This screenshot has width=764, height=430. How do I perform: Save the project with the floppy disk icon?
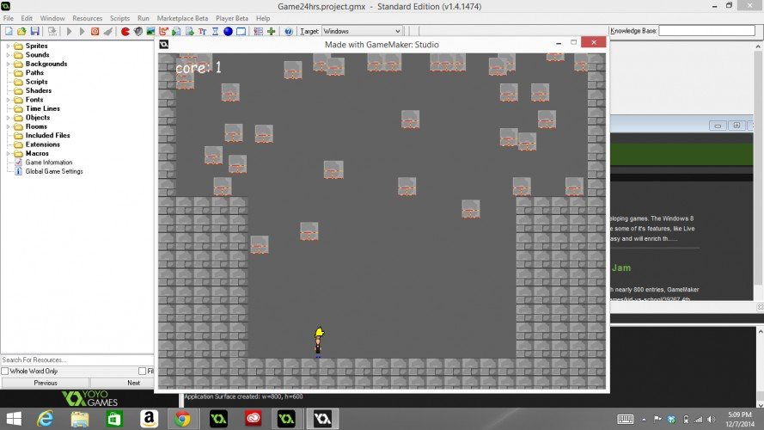(34, 31)
